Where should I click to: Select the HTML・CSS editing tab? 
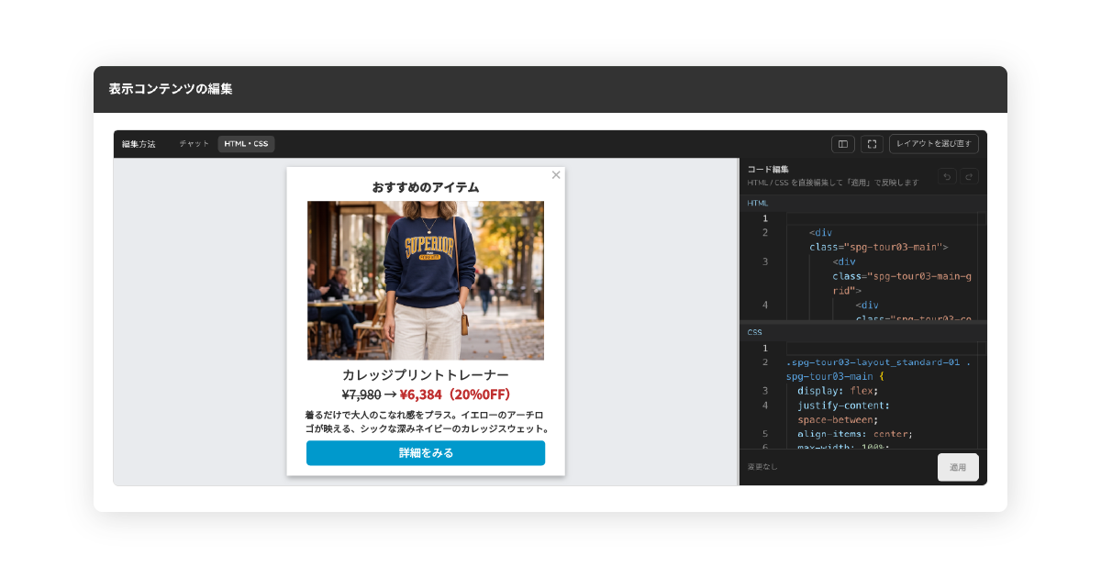(x=246, y=144)
